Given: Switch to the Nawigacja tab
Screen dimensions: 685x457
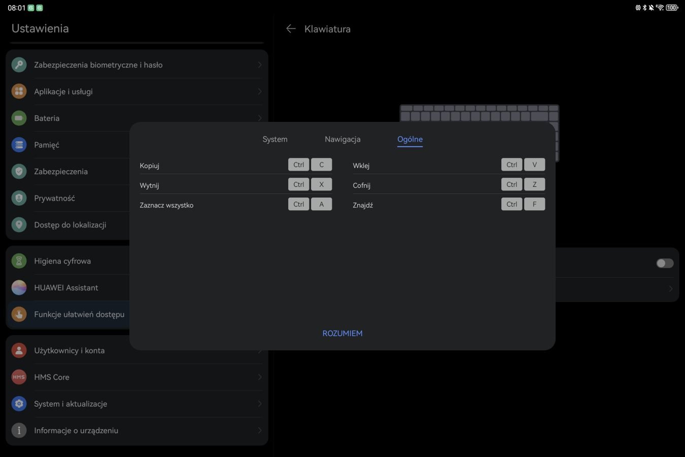Looking at the screenshot, I should click(342, 139).
